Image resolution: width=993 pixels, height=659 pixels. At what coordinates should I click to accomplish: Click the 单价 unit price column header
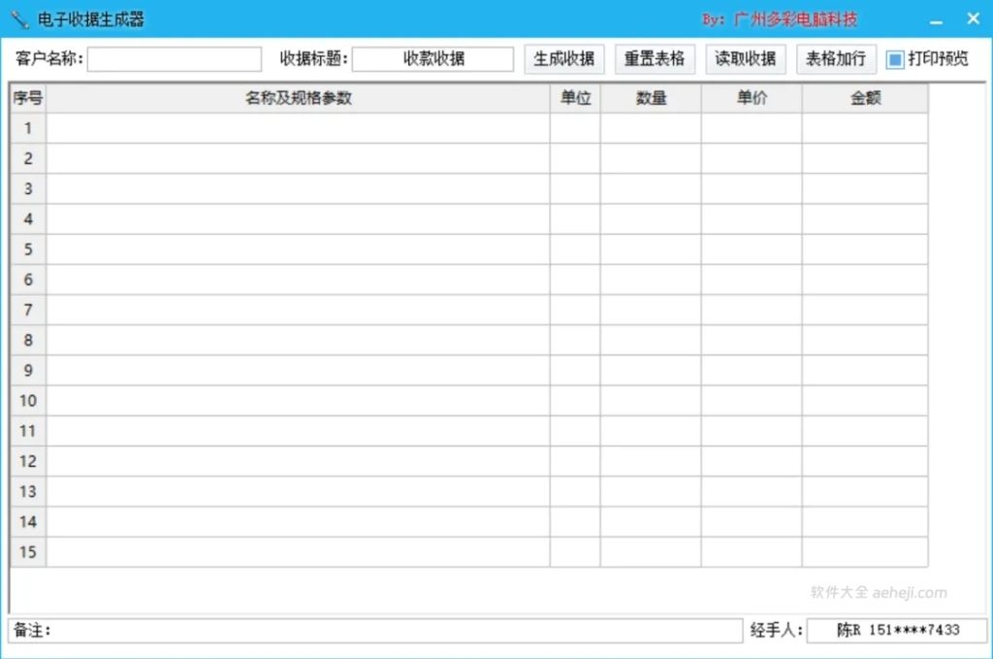752,97
